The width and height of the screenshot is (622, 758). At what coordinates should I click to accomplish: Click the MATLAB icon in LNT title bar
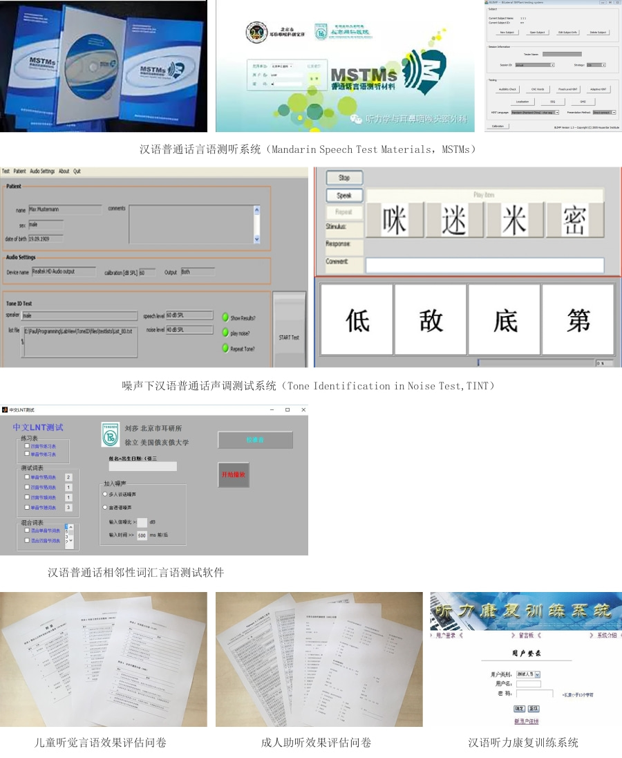pyautogui.click(x=4, y=410)
